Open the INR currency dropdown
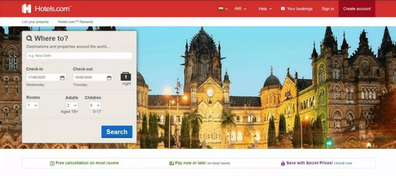396x176 pixels. point(240,8)
